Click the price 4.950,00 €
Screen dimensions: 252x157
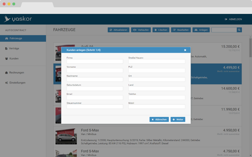point(231,130)
